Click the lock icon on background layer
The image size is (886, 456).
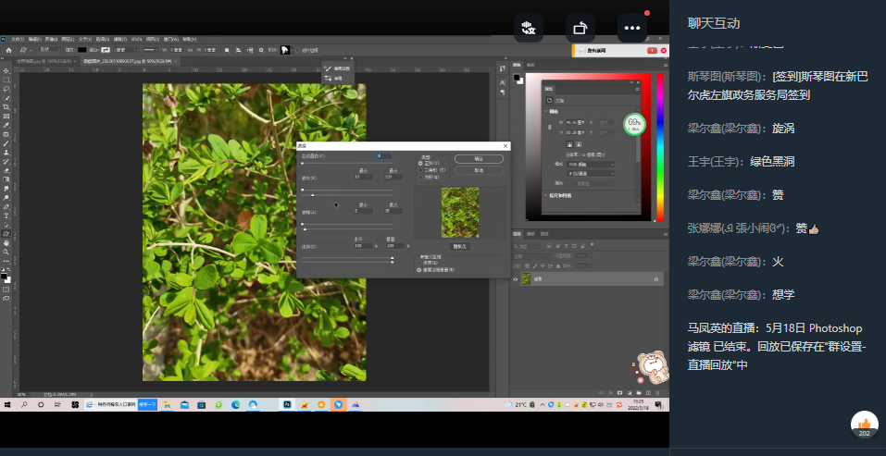point(656,278)
